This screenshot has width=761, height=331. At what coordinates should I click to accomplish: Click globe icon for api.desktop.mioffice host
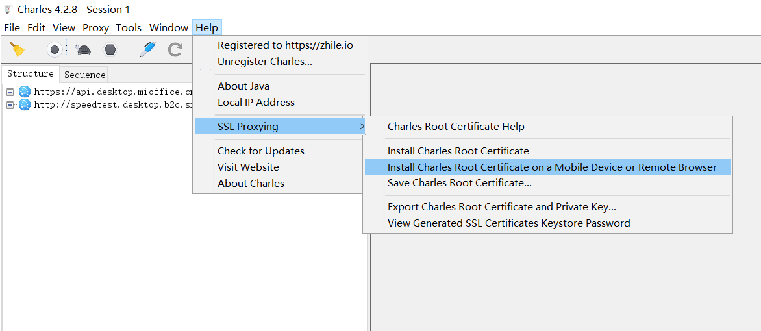click(x=25, y=92)
